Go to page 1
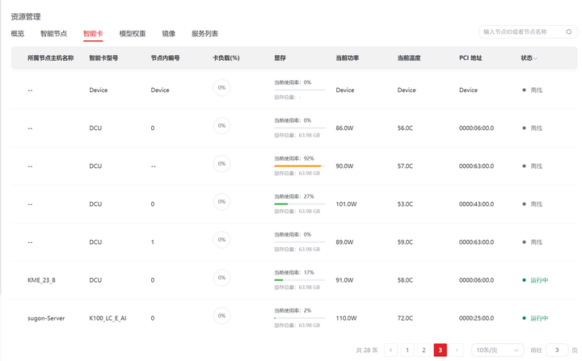This screenshot has width=582, height=361. (407, 351)
